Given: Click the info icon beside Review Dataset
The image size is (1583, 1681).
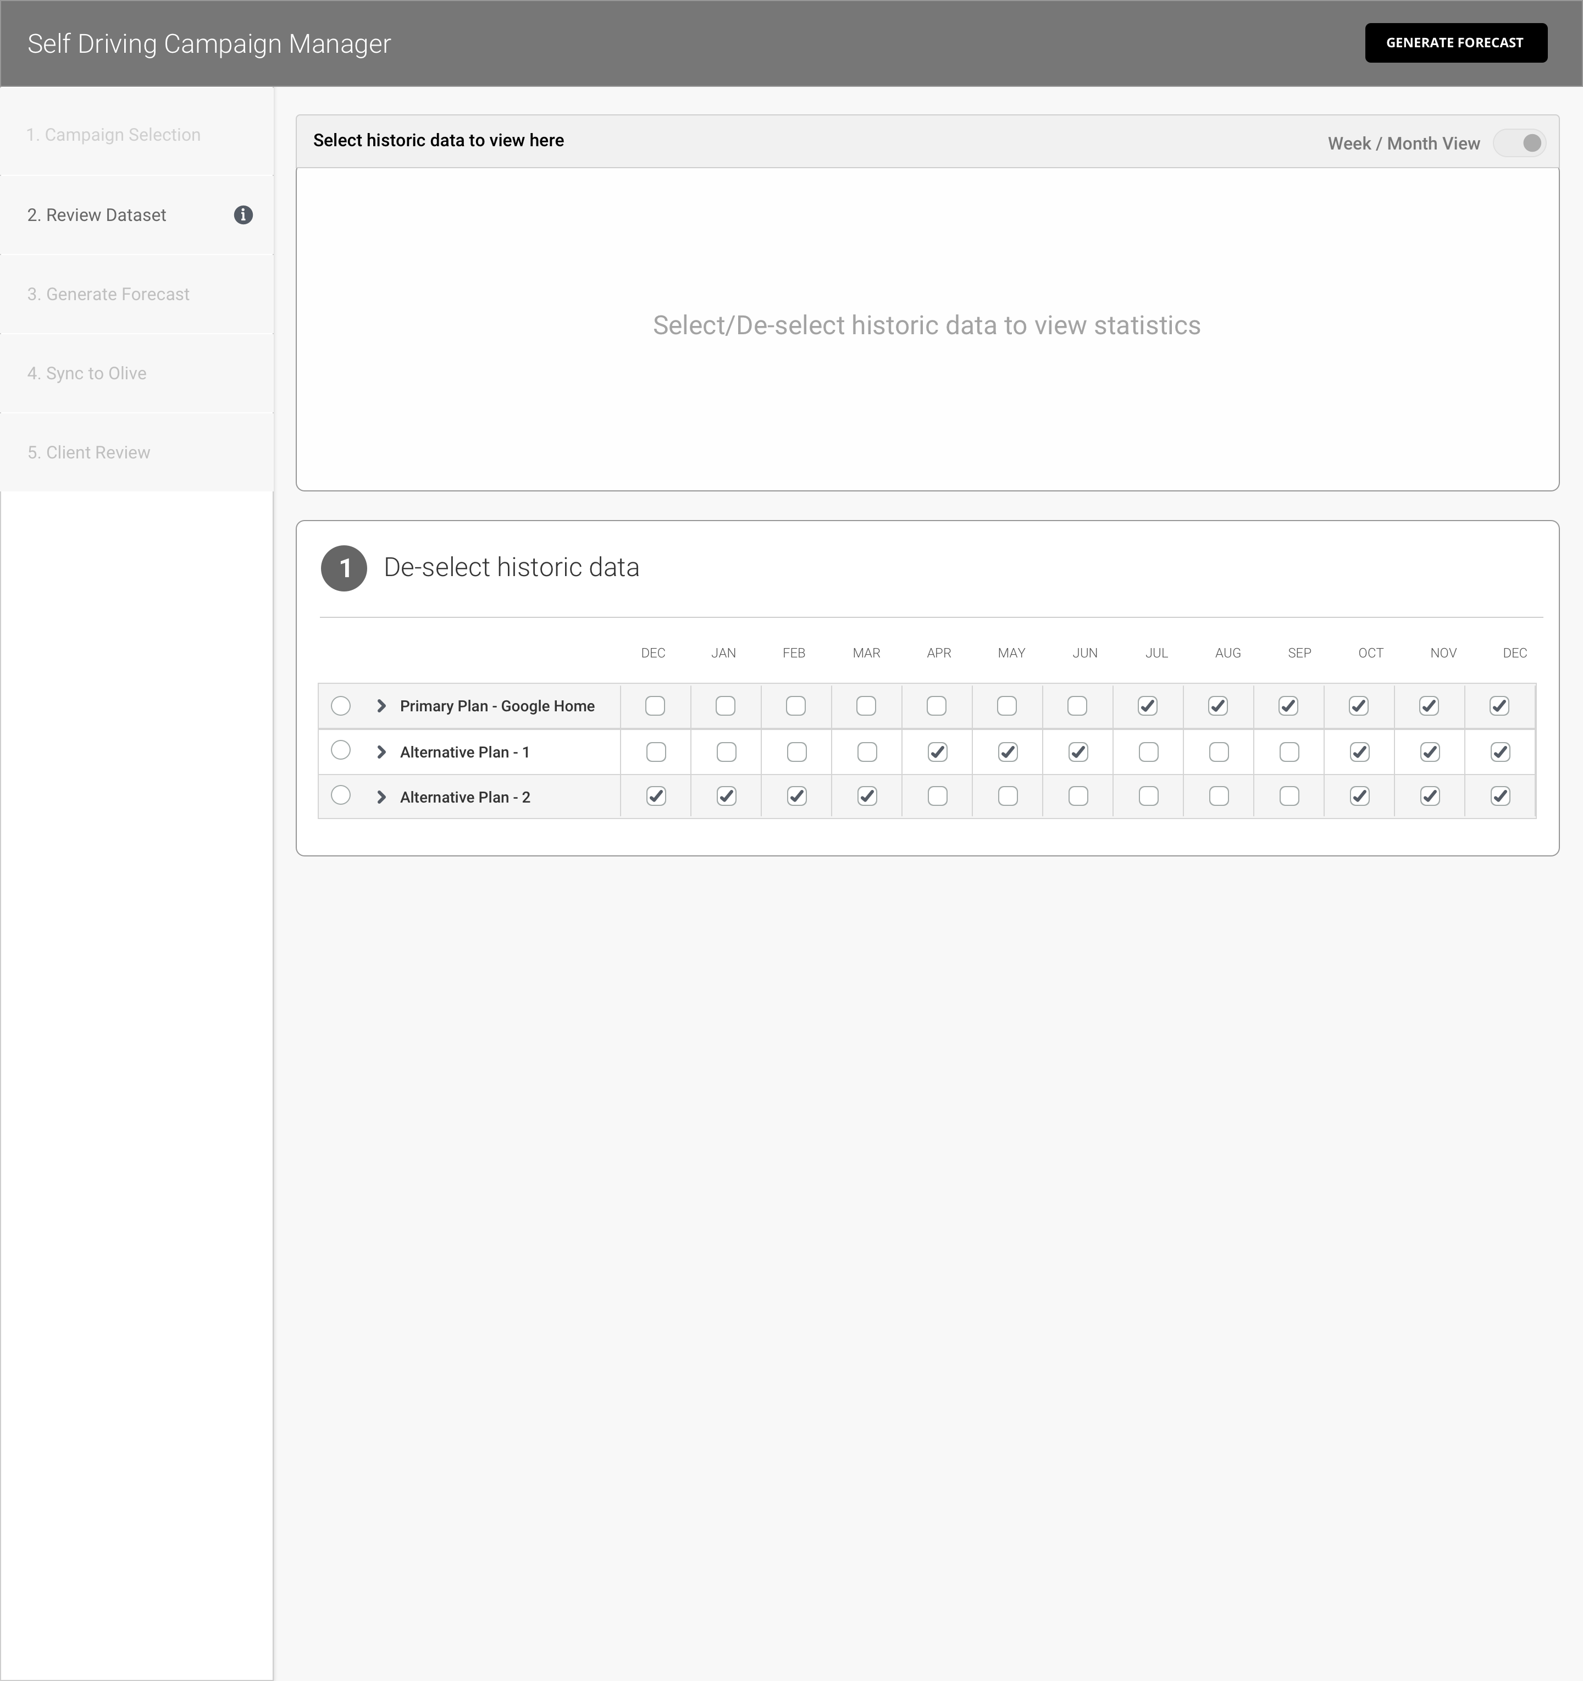Looking at the screenshot, I should pos(243,215).
